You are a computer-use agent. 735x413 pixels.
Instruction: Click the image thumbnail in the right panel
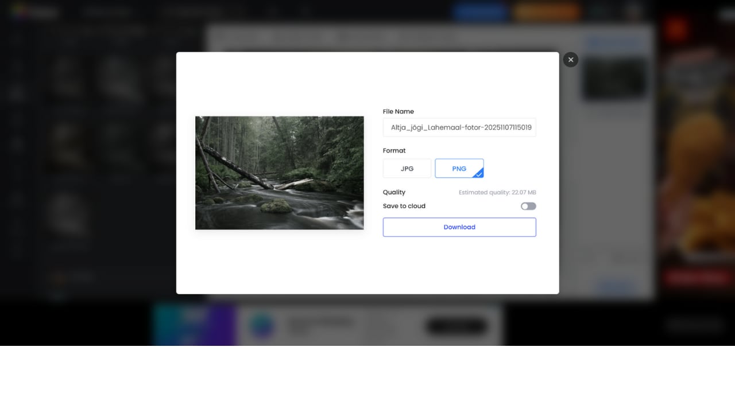pyautogui.click(x=614, y=78)
